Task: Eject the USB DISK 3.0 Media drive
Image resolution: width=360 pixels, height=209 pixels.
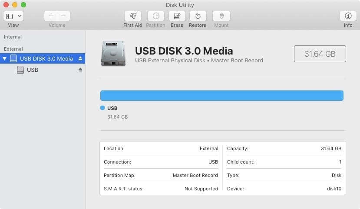Action: click(x=80, y=58)
